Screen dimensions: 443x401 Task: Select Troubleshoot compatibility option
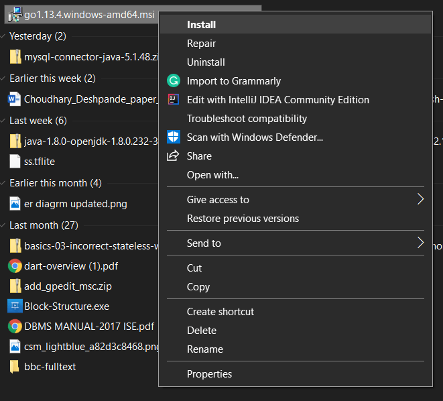[x=247, y=119]
